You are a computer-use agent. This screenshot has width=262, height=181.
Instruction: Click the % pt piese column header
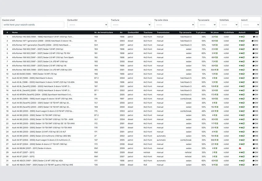tap(201, 33)
